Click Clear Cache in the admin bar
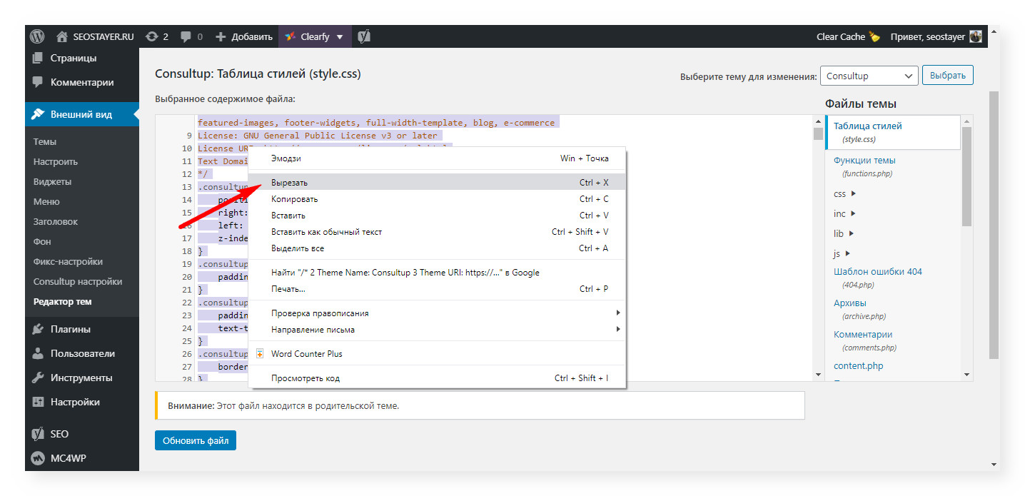 (x=848, y=36)
